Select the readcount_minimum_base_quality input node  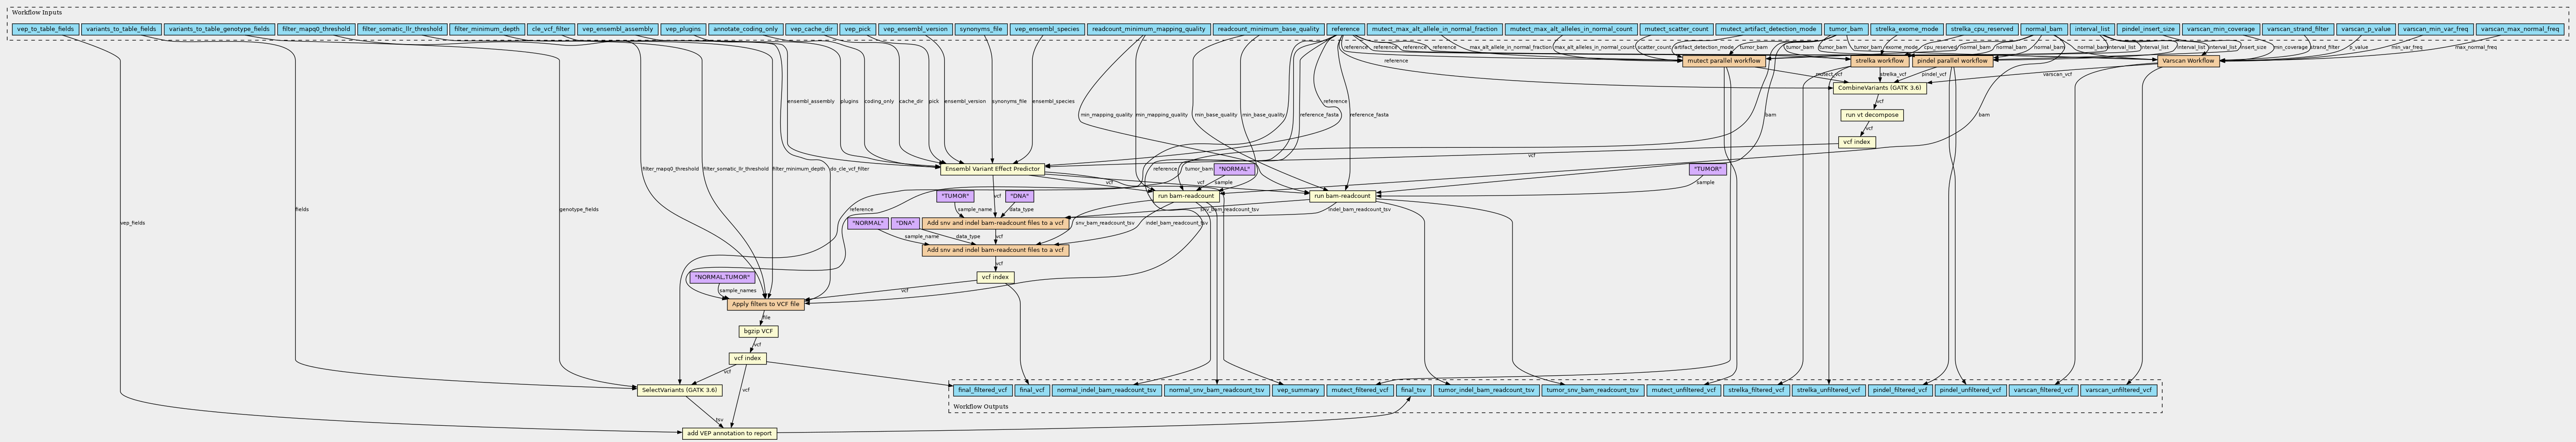point(1269,30)
